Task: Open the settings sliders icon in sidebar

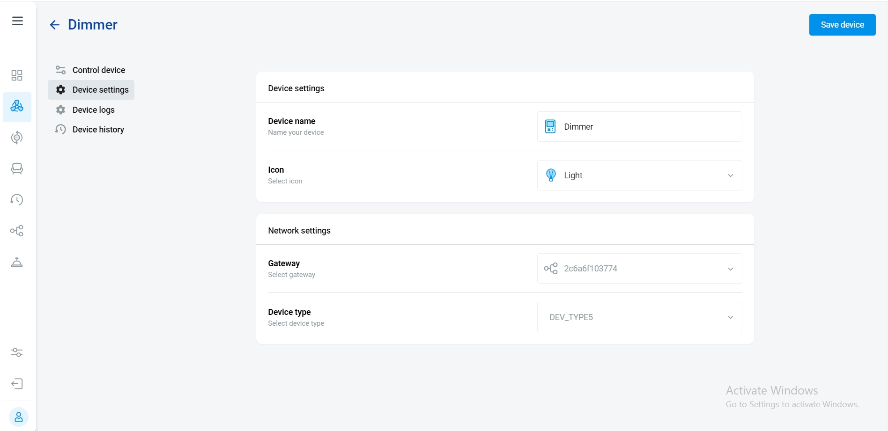Action: pos(17,352)
